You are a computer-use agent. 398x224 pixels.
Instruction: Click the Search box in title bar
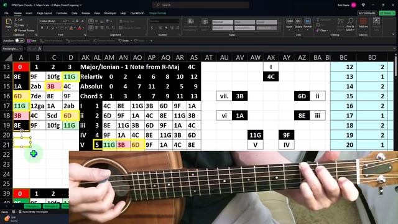pyautogui.click(x=200, y=5)
